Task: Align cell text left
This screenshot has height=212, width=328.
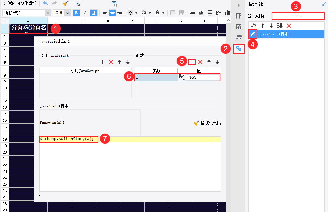Action: point(105,13)
